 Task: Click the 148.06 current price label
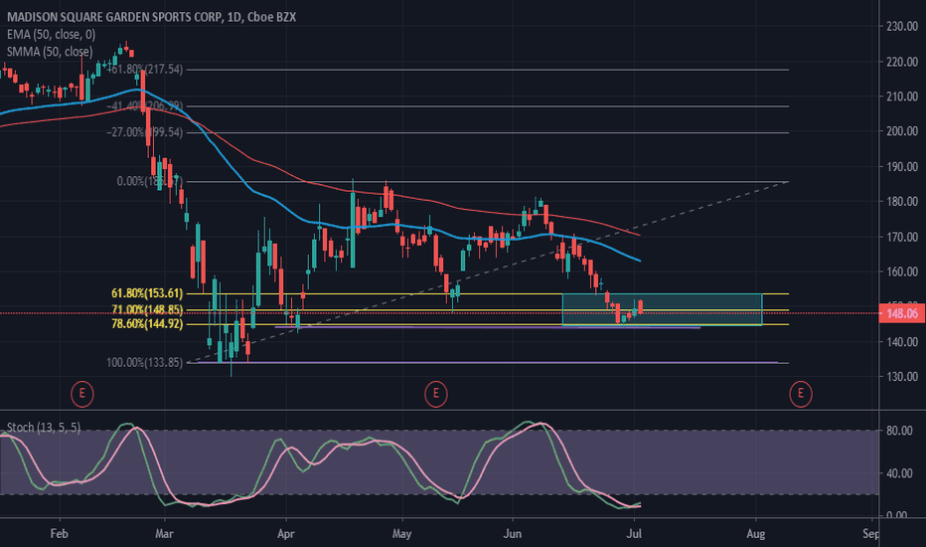click(x=901, y=313)
